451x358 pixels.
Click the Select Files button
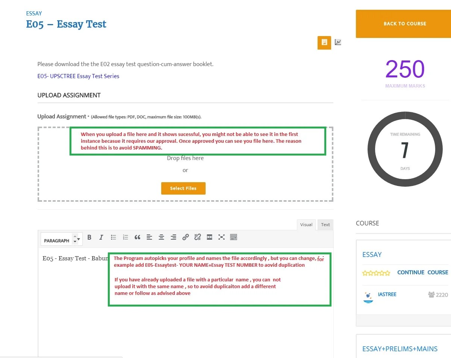(183, 188)
